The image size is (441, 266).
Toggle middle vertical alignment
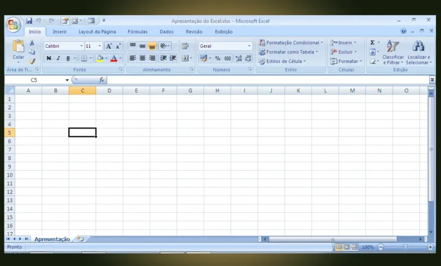click(x=142, y=46)
